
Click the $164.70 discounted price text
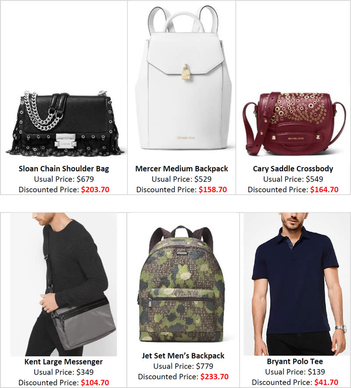tap(324, 190)
